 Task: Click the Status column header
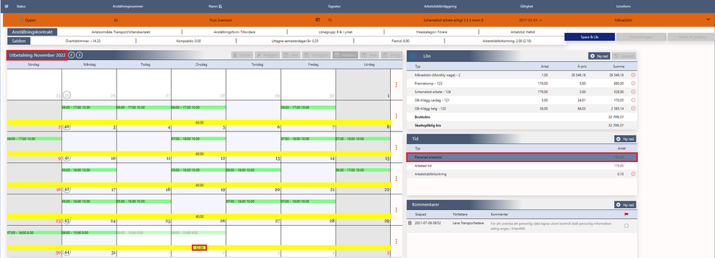21,6
